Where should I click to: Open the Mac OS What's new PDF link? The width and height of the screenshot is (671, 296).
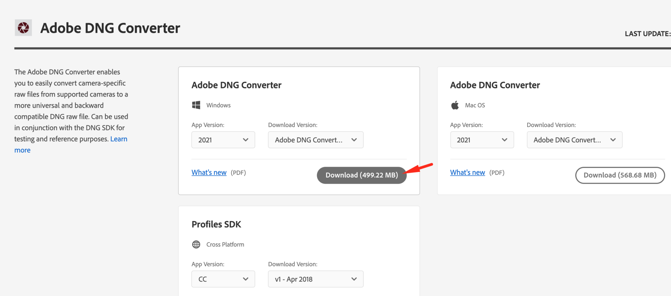pyautogui.click(x=468, y=173)
